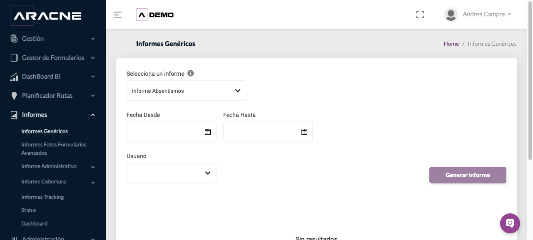Click info icon beside Selecciona un informe

click(191, 73)
